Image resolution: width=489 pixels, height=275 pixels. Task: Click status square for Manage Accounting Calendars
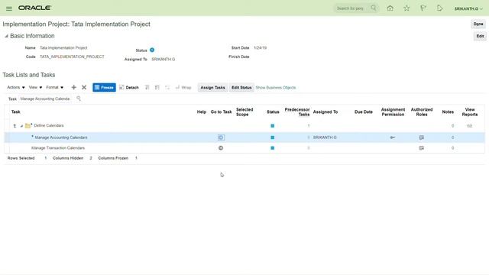[x=273, y=137]
